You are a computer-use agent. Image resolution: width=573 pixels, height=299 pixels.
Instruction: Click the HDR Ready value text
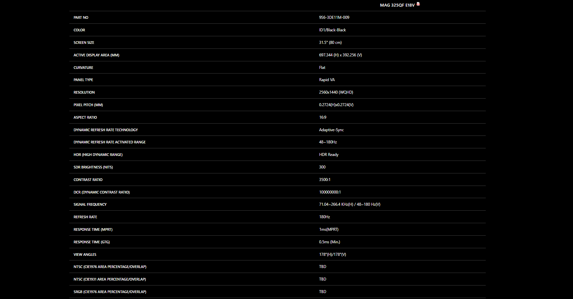(x=329, y=155)
